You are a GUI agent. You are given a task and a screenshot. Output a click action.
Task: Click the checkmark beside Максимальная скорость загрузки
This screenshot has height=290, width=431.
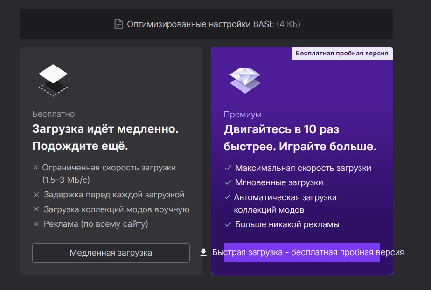[x=228, y=168]
